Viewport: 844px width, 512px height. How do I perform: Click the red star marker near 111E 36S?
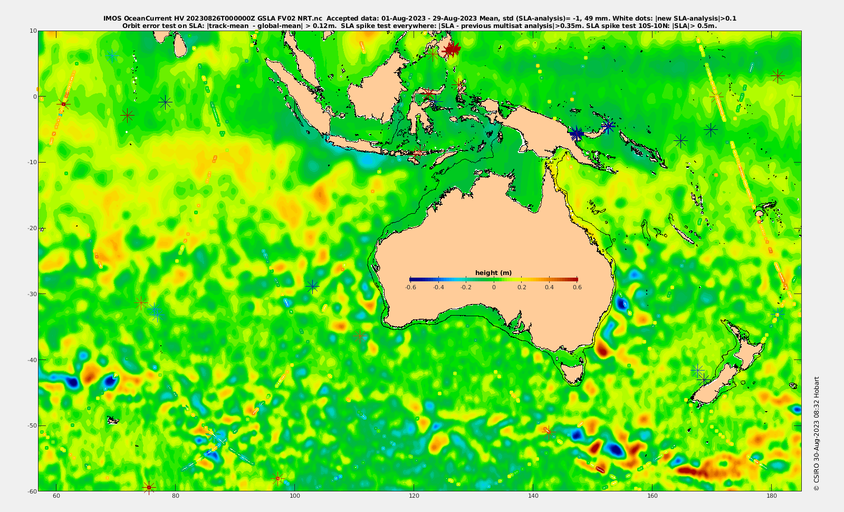pyautogui.click(x=360, y=336)
